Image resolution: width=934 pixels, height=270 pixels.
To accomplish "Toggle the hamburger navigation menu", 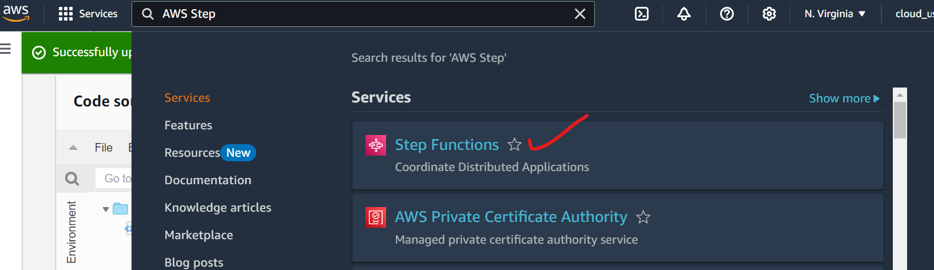I will (x=6, y=49).
